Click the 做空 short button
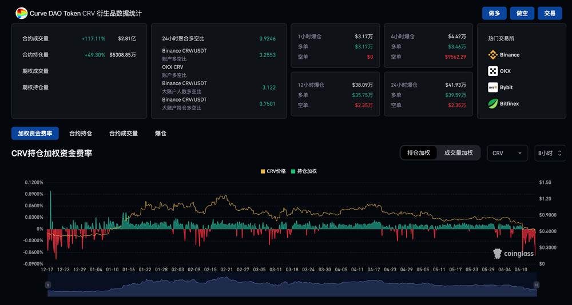 point(522,13)
